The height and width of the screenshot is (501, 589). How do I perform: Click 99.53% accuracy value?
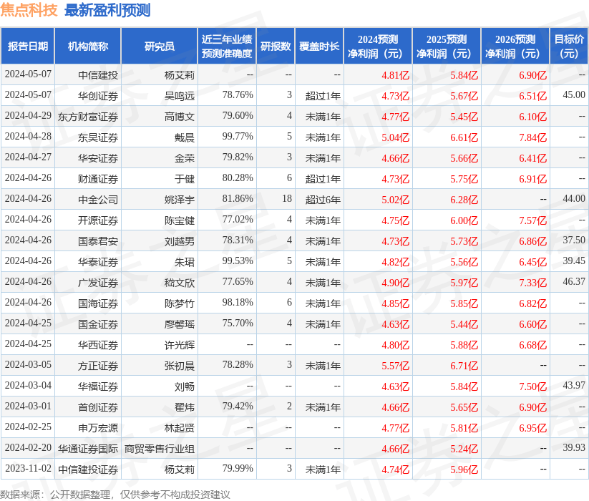(x=238, y=261)
